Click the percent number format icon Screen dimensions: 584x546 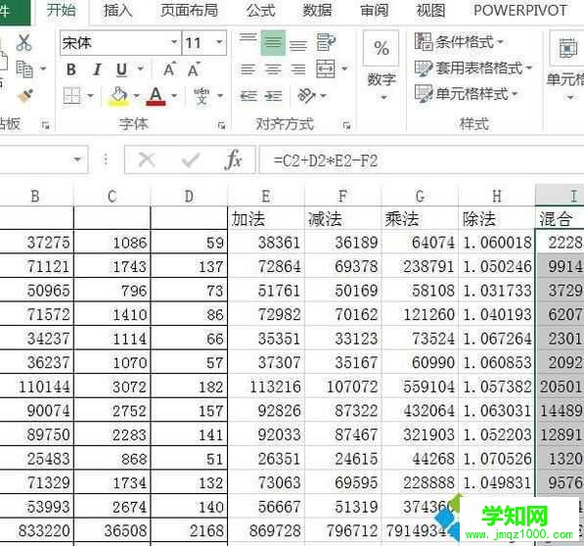click(381, 48)
